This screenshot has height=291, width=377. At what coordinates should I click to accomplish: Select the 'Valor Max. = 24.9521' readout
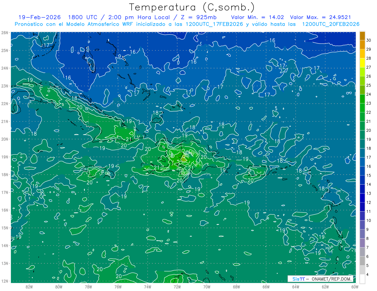pyautogui.click(x=320, y=17)
